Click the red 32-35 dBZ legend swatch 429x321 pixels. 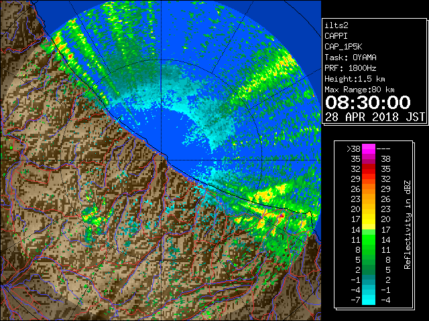tap(369, 169)
